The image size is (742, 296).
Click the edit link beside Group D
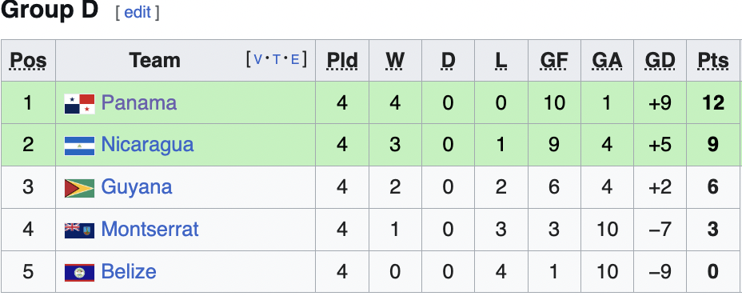[138, 13]
